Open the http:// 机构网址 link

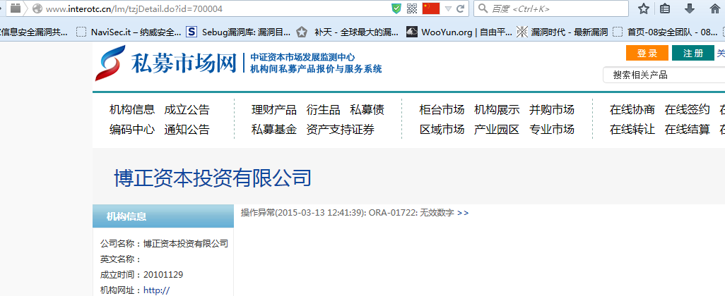pos(157,290)
